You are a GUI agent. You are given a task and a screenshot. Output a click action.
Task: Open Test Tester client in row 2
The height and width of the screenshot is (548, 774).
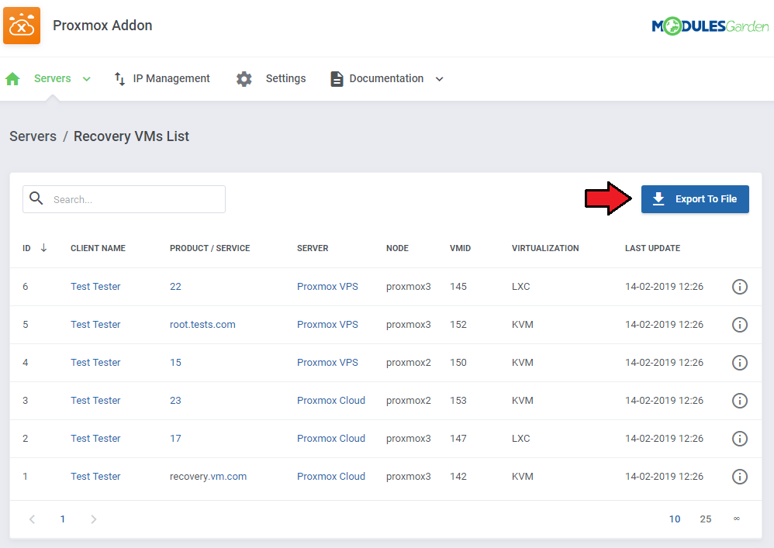pyautogui.click(x=95, y=439)
